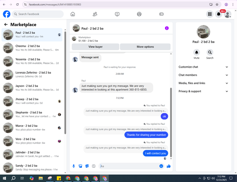Bookmark this page with the star icon
237x182 pixels.
tap(217, 5)
